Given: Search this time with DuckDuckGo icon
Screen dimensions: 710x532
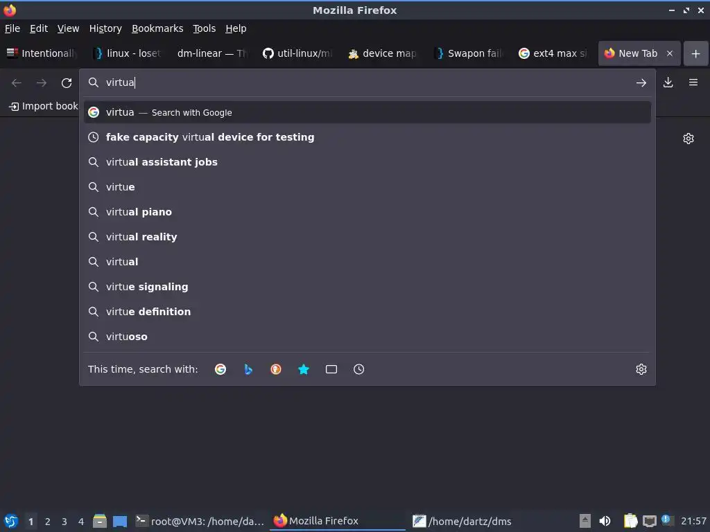Looking at the screenshot, I should click(x=276, y=369).
